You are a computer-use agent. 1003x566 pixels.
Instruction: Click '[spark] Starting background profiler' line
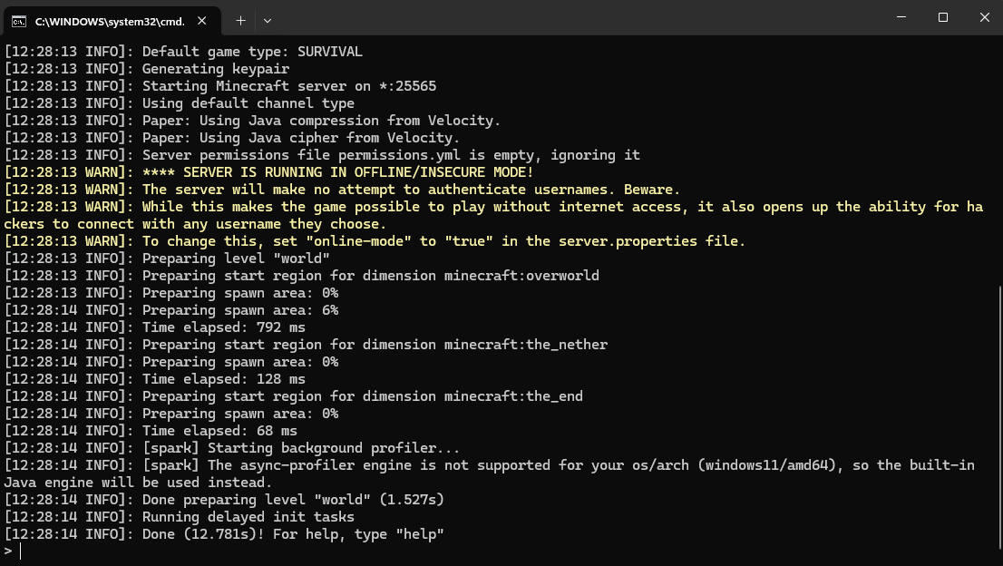click(x=231, y=448)
